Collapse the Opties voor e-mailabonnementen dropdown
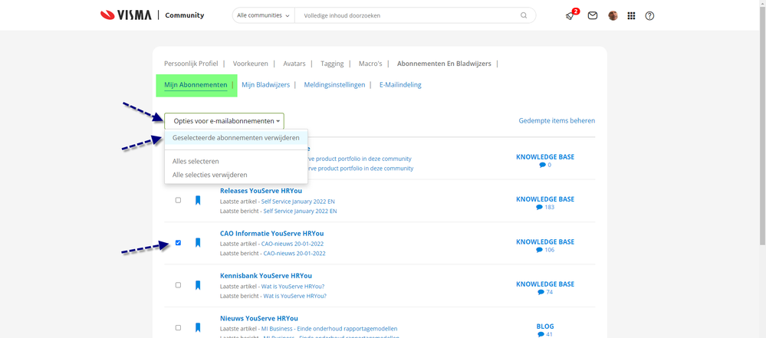 click(224, 120)
